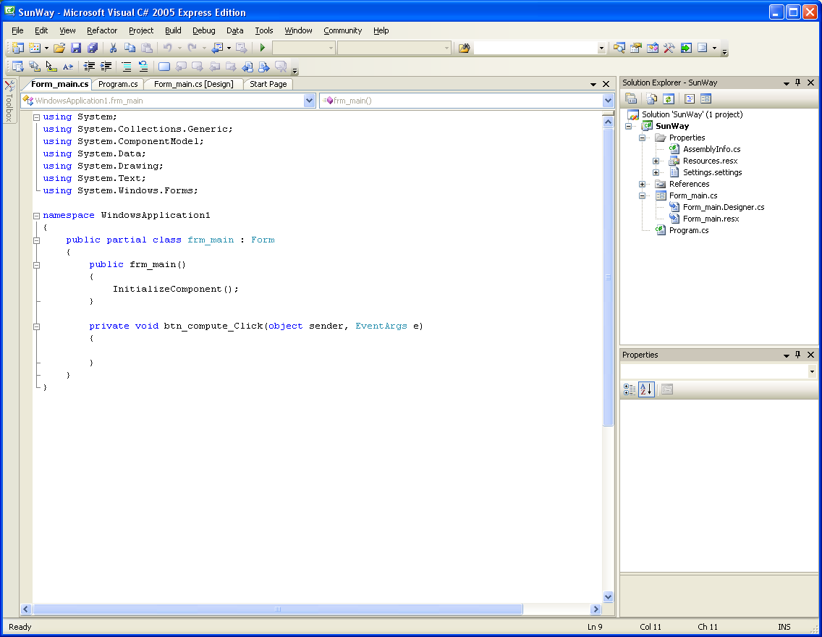This screenshot has width=822, height=637.
Task: Toggle Alphabetical sorting in Properties panel
Action: click(x=646, y=389)
